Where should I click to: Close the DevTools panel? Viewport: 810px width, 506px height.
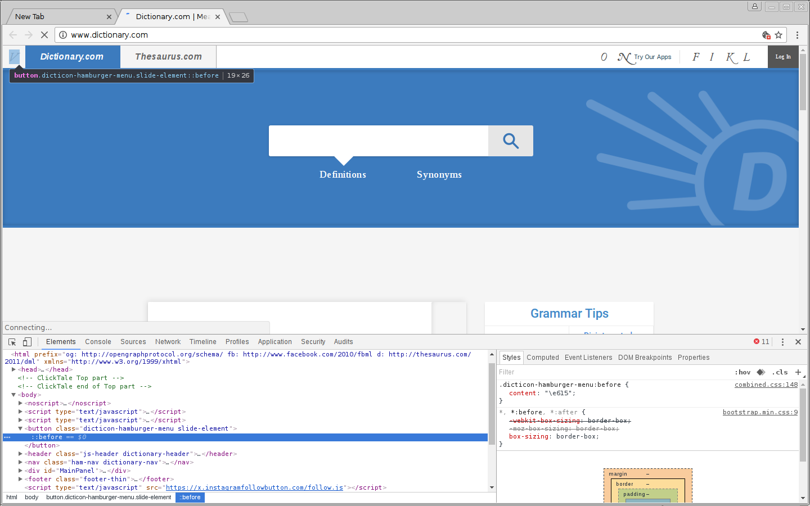click(x=798, y=342)
